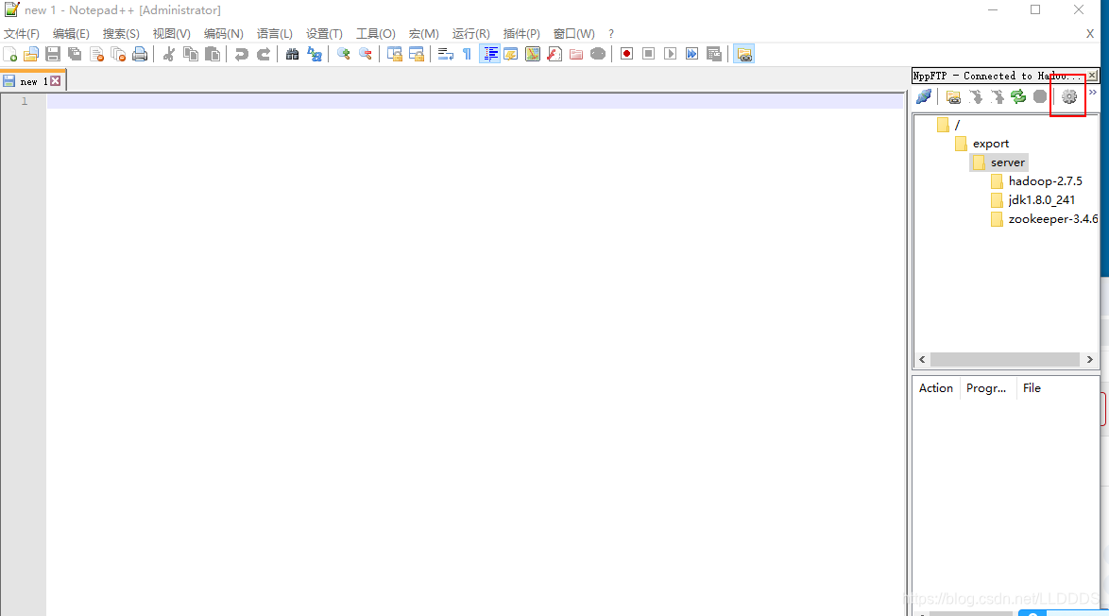
Task: Select the root / folder in tree
Action: pyautogui.click(x=949, y=125)
